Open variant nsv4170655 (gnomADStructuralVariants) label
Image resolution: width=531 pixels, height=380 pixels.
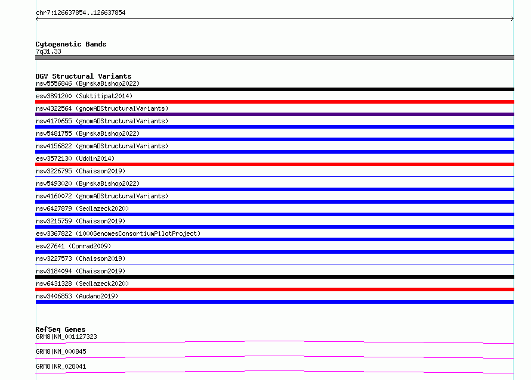click(102, 121)
